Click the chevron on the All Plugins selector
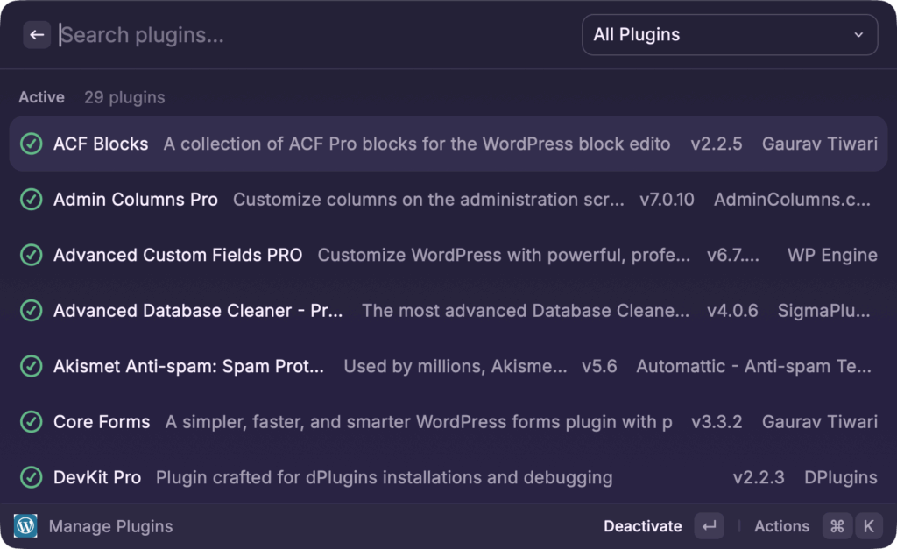Viewport: 897px width, 549px height. (x=859, y=35)
